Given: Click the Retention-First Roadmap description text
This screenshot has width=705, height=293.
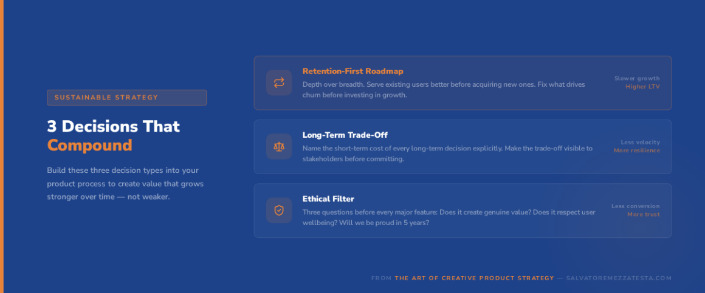Looking at the screenshot, I should pos(444,90).
